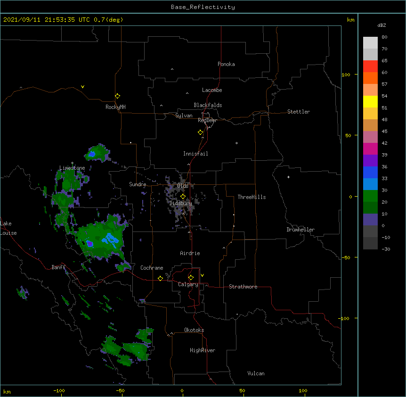The image size is (406, 397).
Task: Click the yellow diamond marker below Cochrane
Action: click(160, 278)
